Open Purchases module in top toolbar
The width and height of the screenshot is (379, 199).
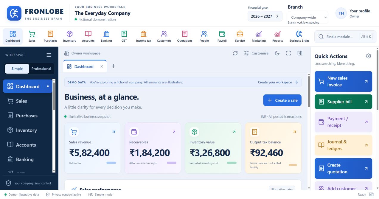[x=50, y=37]
